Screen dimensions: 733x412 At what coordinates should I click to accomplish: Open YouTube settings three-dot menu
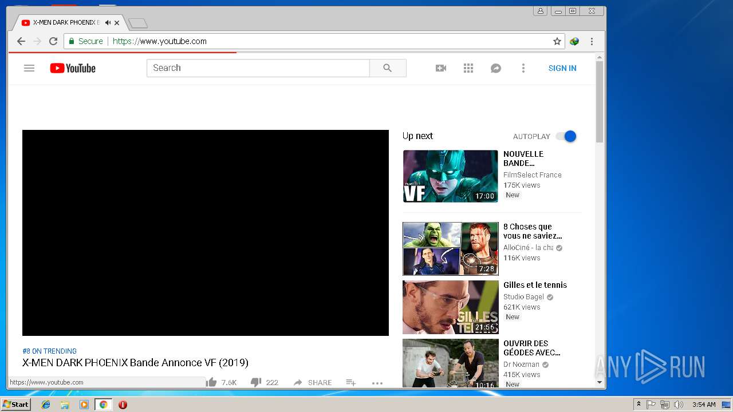523,68
